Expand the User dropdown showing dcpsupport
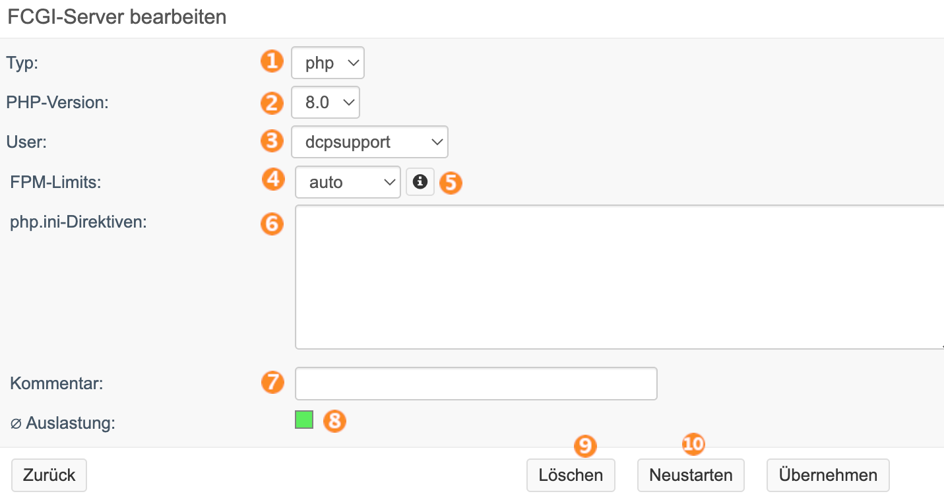The image size is (944, 502). pyautogui.click(x=369, y=142)
